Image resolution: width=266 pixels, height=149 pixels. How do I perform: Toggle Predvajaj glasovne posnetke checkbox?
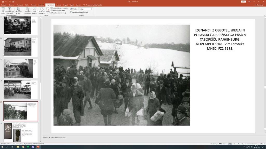coord(51,8)
